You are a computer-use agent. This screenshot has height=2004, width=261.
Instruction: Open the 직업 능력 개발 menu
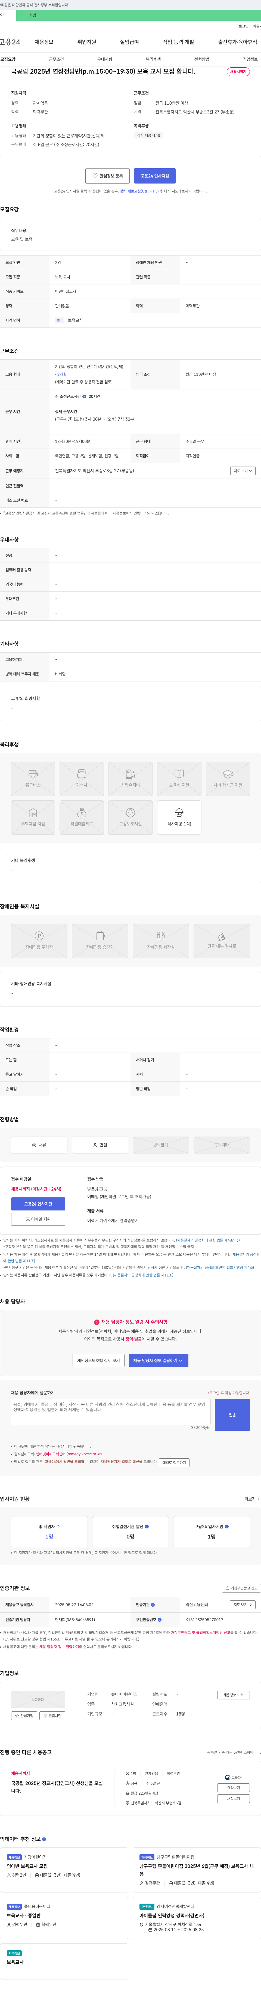point(178,42)
